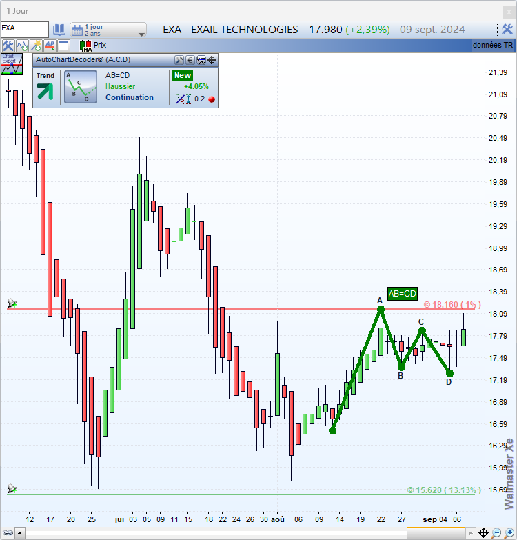Open the wrench settings icon by the date

click(507, 29)
